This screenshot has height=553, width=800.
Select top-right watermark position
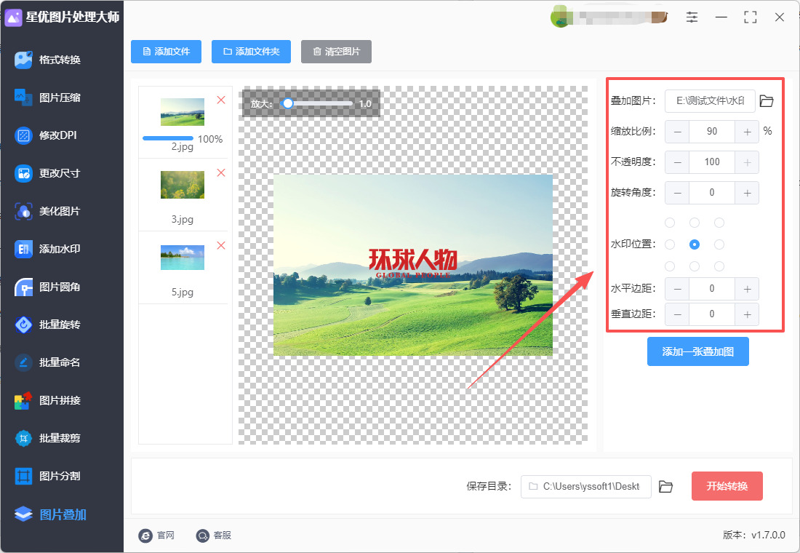719,223
